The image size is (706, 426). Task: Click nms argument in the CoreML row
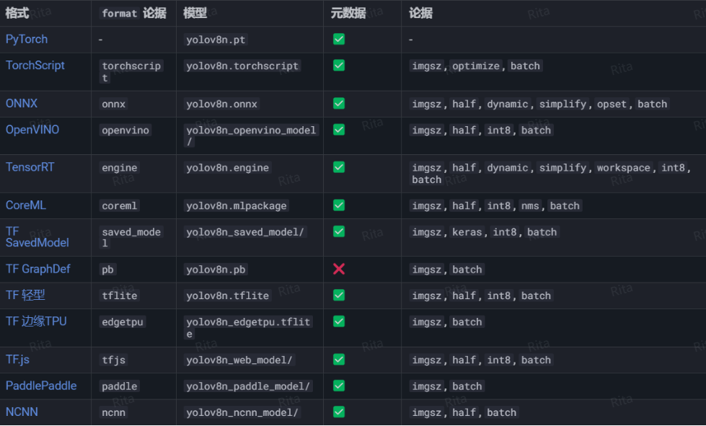click(x=530, y=205)
